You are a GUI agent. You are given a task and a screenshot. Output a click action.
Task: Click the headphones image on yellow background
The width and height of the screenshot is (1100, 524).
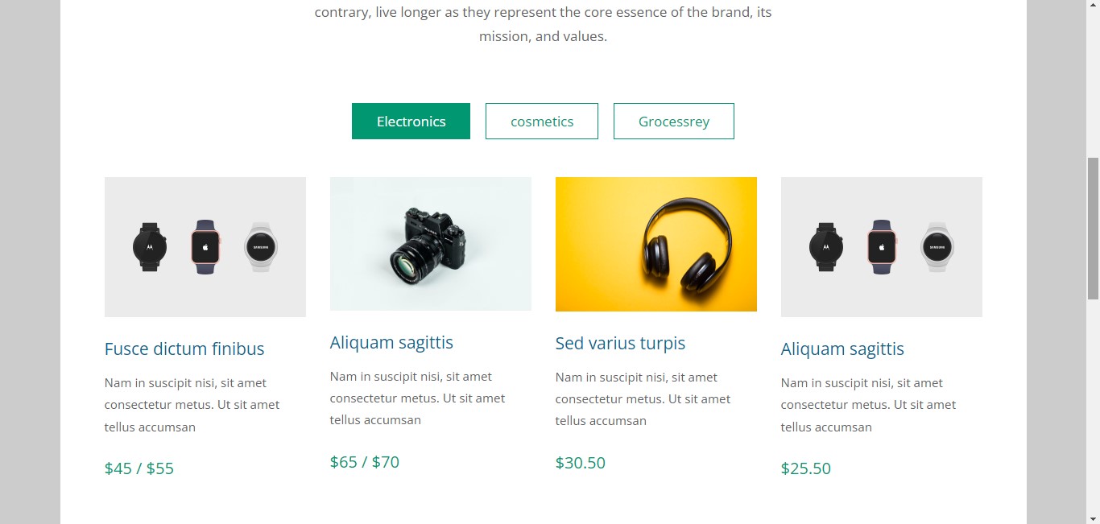coord(656,244)
